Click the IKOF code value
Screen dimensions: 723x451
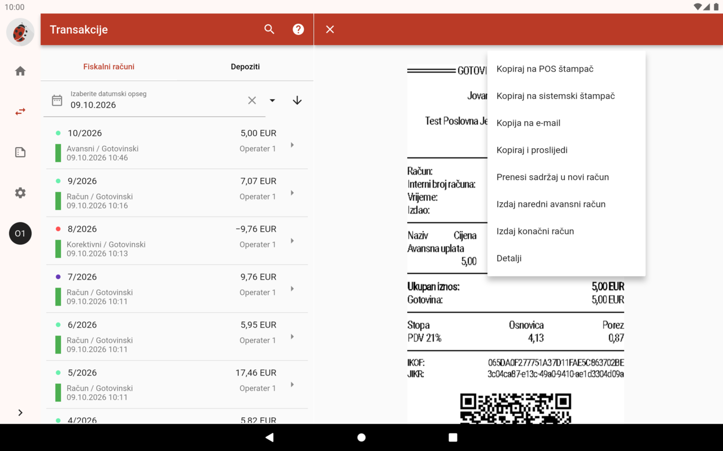point(556,362)
